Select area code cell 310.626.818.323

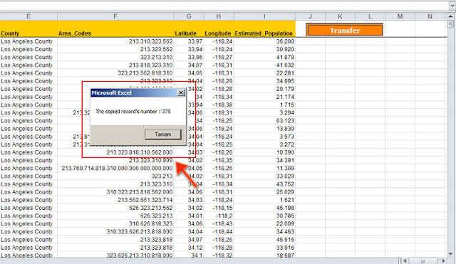[x=115, y=223]
